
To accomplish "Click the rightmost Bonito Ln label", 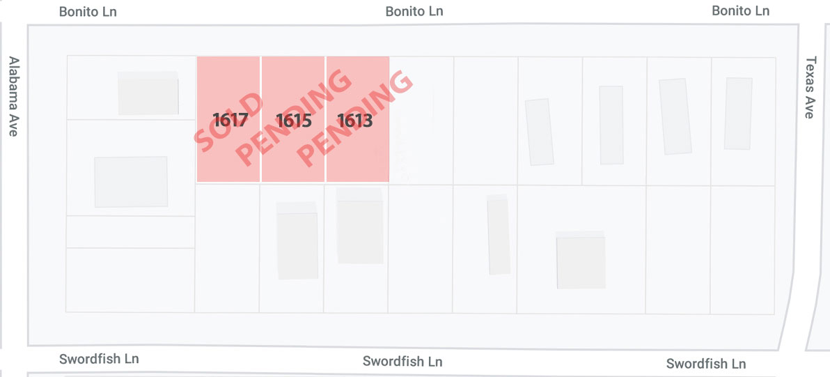I will 741,10.
